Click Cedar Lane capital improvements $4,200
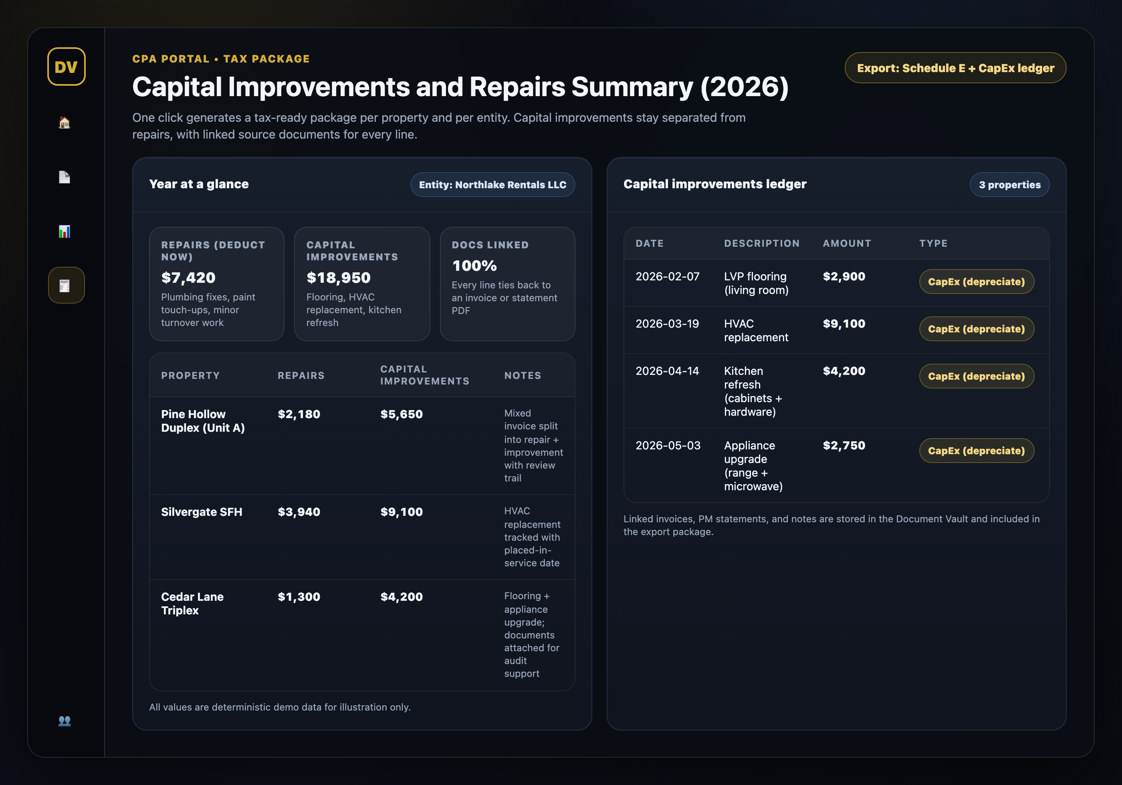The height and width of the screenshot is (785, 1122). point(401,597)
